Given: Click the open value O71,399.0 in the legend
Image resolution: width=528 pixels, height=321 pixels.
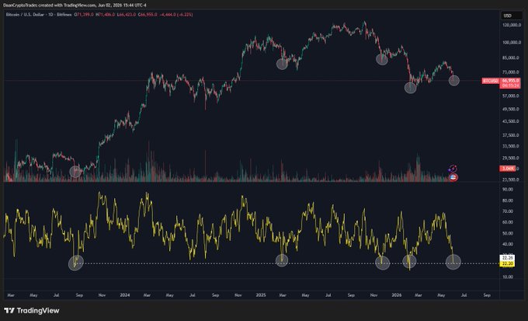Looking at the screenshot, I should [84, 15].
